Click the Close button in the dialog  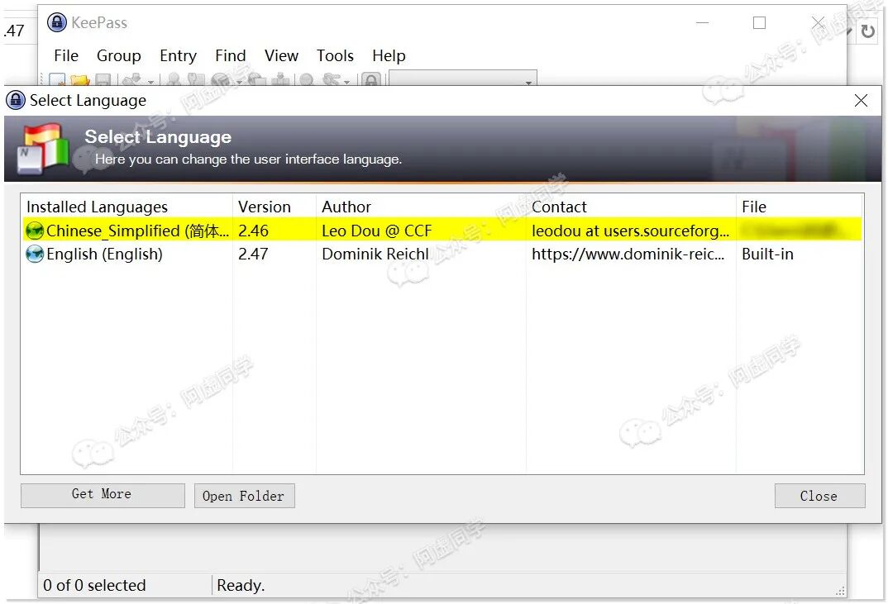(x=819, y=495)
